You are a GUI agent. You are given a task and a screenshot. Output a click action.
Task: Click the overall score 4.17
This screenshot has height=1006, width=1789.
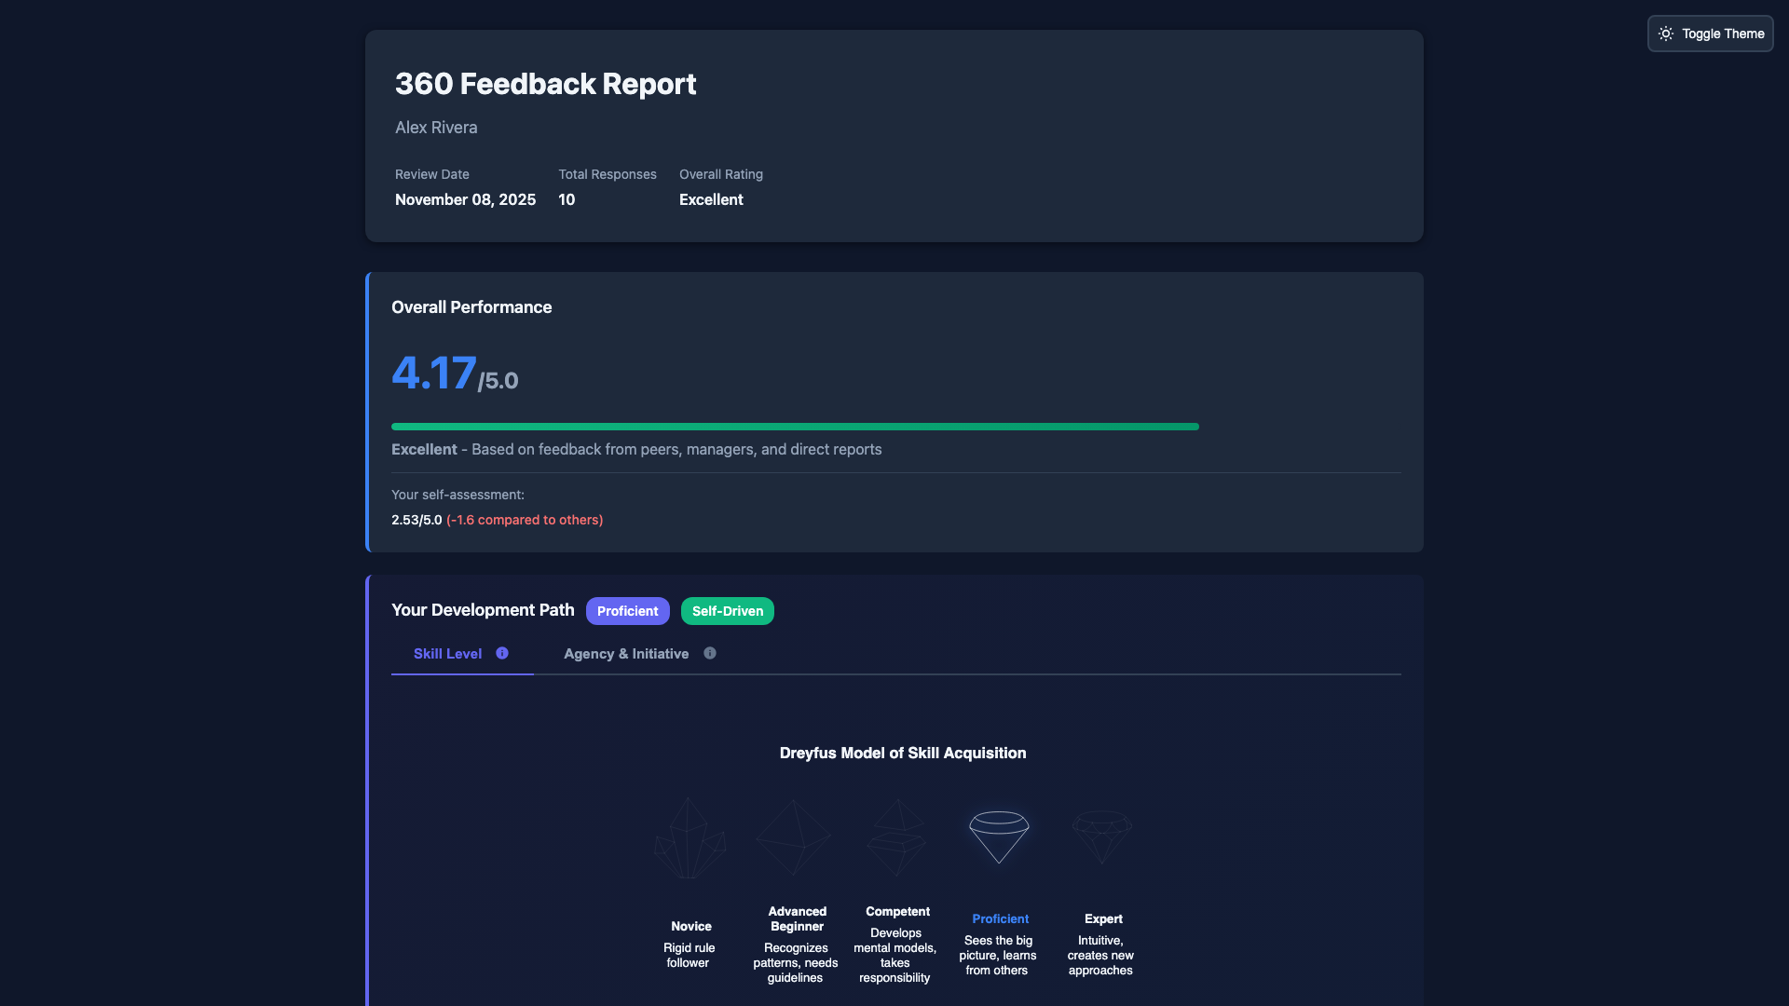coord(434,372)
